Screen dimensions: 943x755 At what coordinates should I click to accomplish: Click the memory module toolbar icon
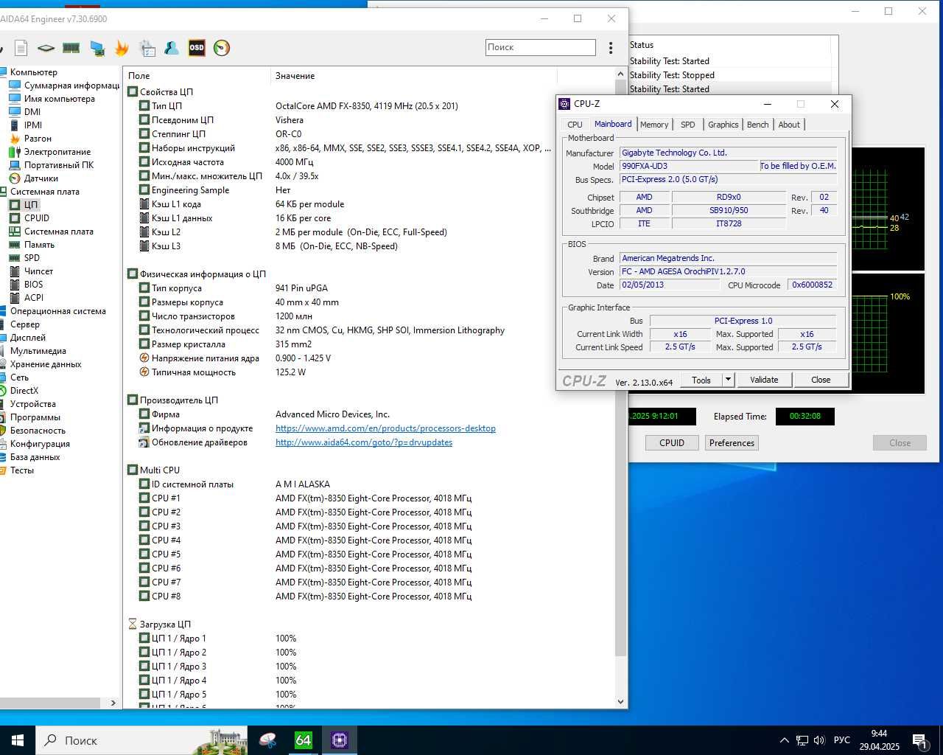(71, 48)
